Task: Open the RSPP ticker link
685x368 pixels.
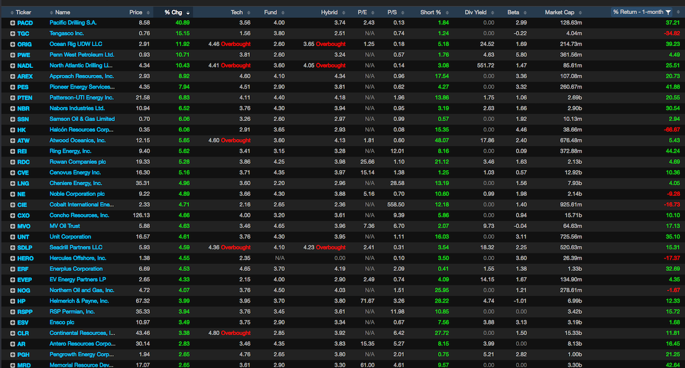Action: coord(25,312)
